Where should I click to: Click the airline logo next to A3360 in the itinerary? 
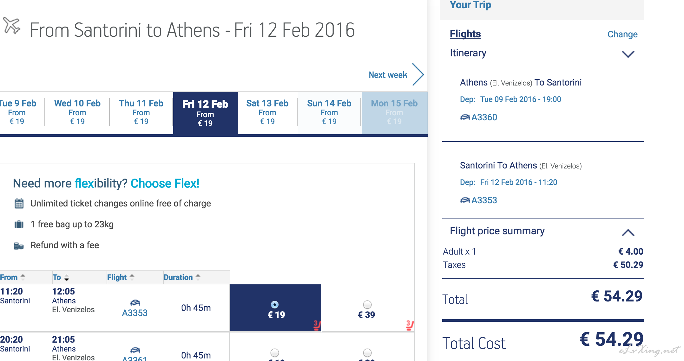click(465, 117)
